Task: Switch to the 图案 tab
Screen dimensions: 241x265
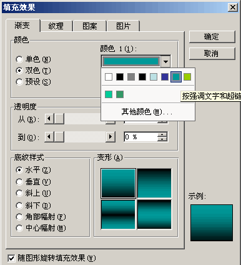Action: point(90,26)
